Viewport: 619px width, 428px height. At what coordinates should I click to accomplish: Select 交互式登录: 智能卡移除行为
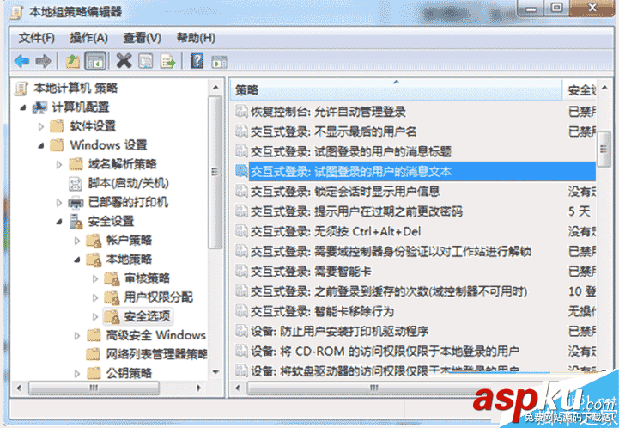pyautogui.click(x=322, y=311)
